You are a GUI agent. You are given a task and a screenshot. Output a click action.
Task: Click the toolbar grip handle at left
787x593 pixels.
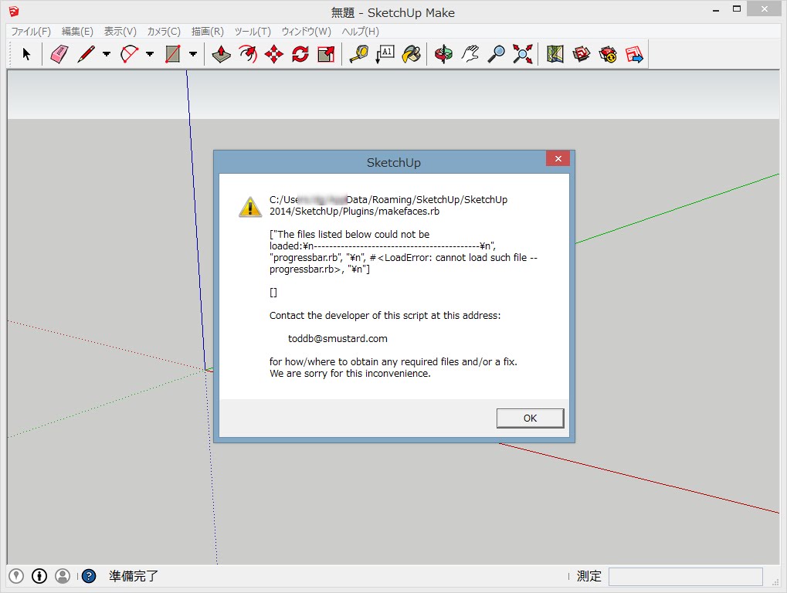[x=10, y=54]
